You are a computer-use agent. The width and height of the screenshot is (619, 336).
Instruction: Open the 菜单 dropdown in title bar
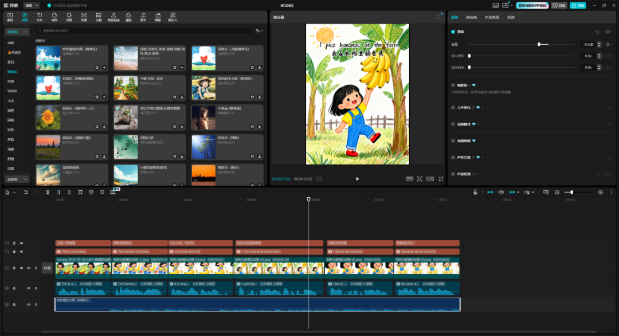point(32,5)
